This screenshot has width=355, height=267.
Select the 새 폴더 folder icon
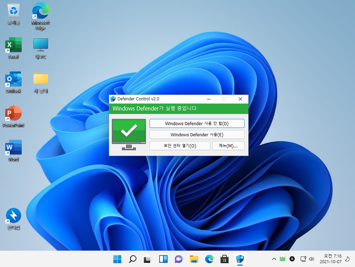41,82
